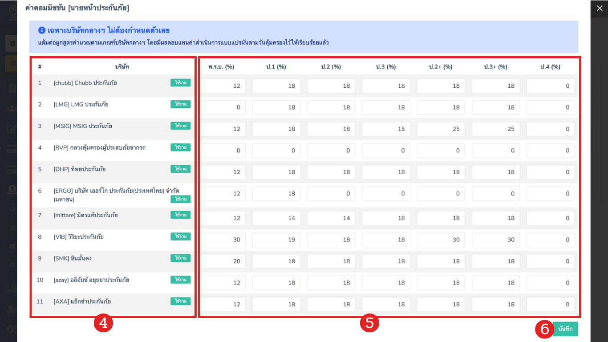The width and height of the screenshot is (608, 342).
Task: Click the พ.ร.บ. (%) field for VIB วิริยะ
Action: click(x=223, y=240)
